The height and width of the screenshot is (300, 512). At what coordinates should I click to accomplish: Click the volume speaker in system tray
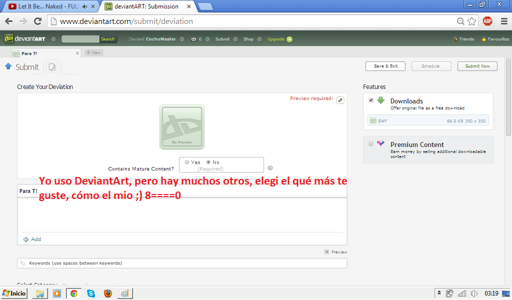474,293
